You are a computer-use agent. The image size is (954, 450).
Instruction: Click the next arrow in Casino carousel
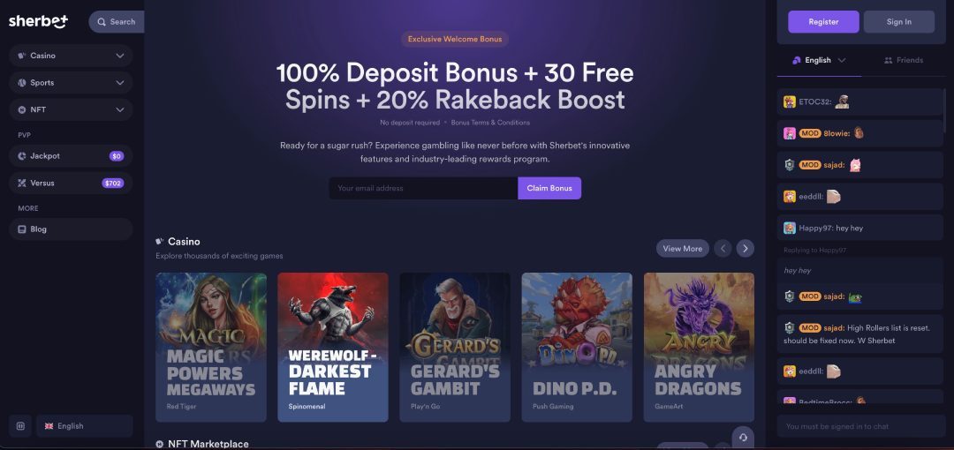pos(746,248)
